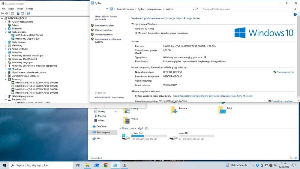
Task: Select Kolejki wydruku in the device tree
Action: (19, 49)
